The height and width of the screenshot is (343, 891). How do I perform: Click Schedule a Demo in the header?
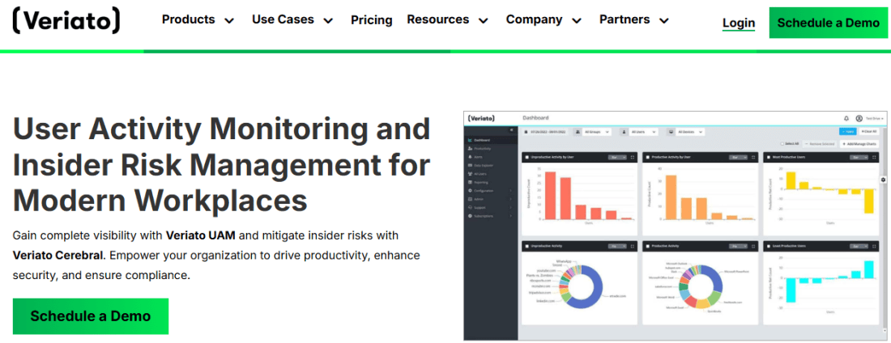829,23
